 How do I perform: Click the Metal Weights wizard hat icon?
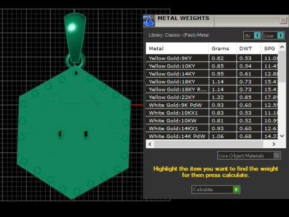149,20
